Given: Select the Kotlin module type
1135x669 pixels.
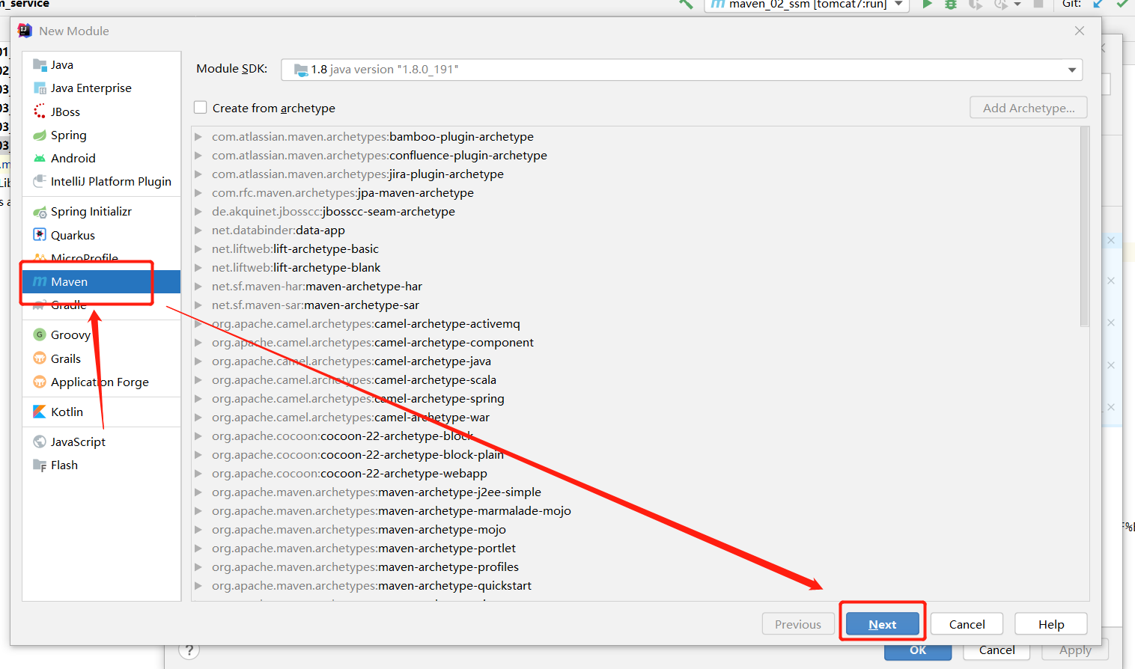Looking at the screenshot, I should (101, 412).
